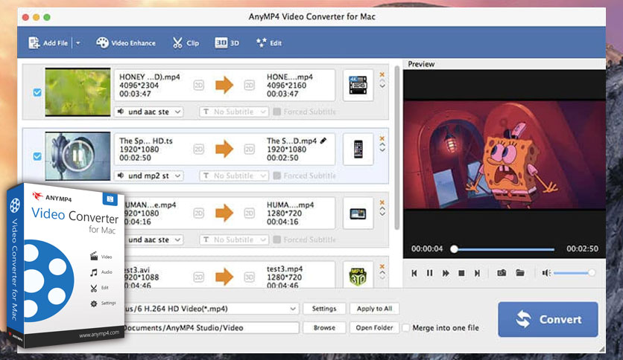Viewport: 623px width, 360px height.
Task: Toggle output 2D badge for The S...D.mp4
Action: (249, 149)
